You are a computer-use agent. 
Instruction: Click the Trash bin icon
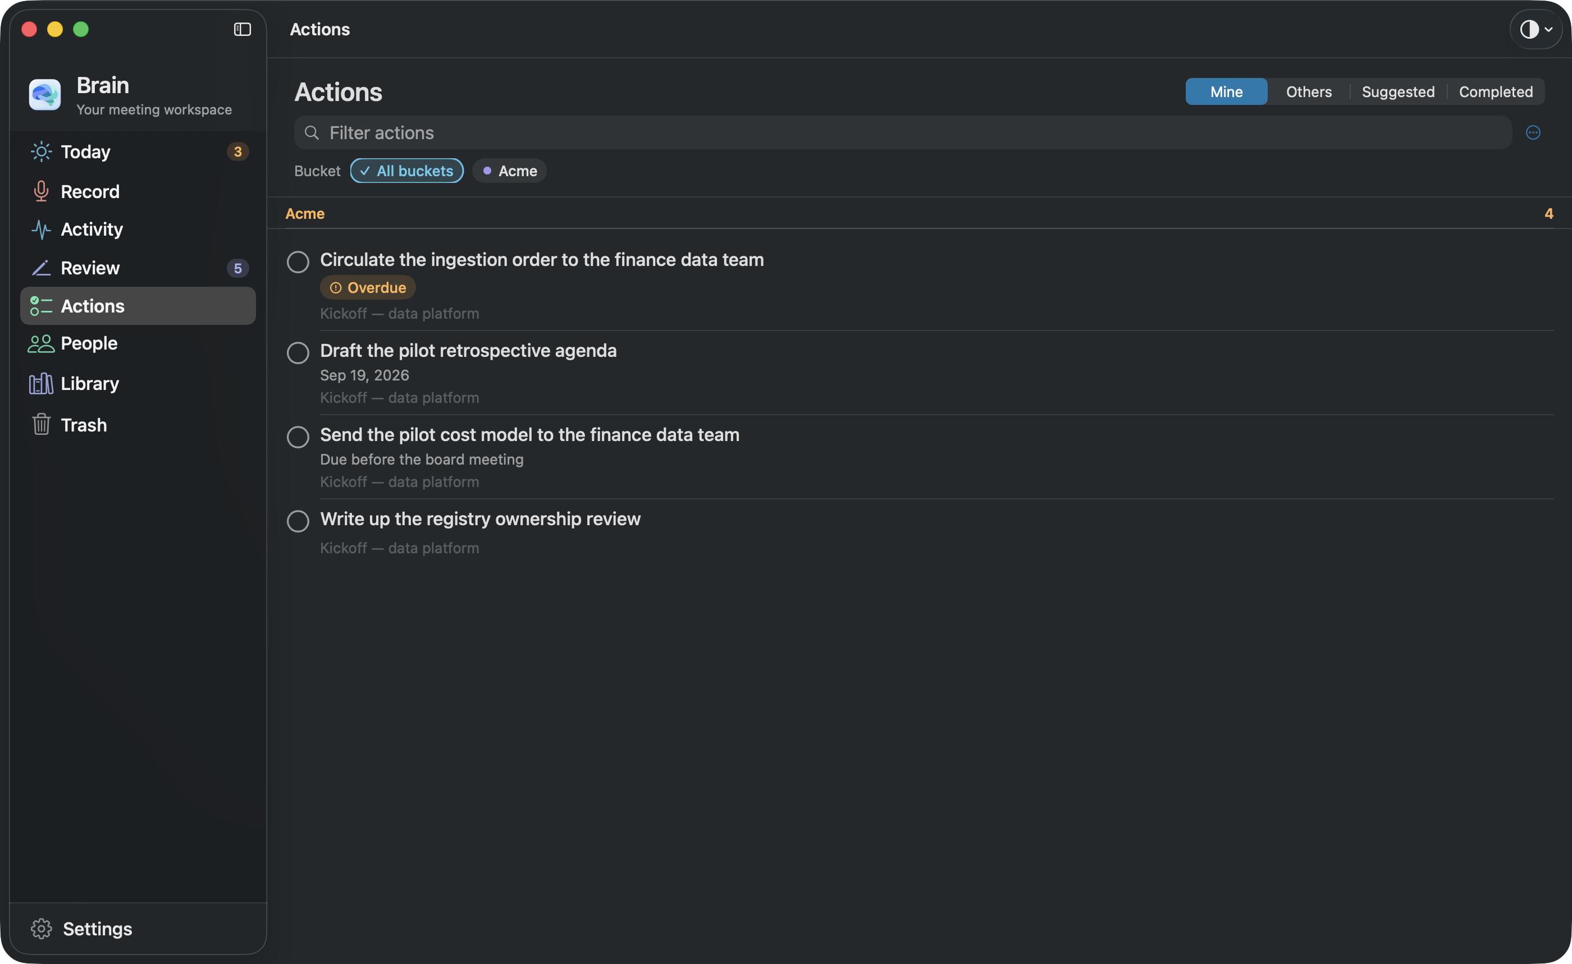pyautogui.click(x=42, y=425)
